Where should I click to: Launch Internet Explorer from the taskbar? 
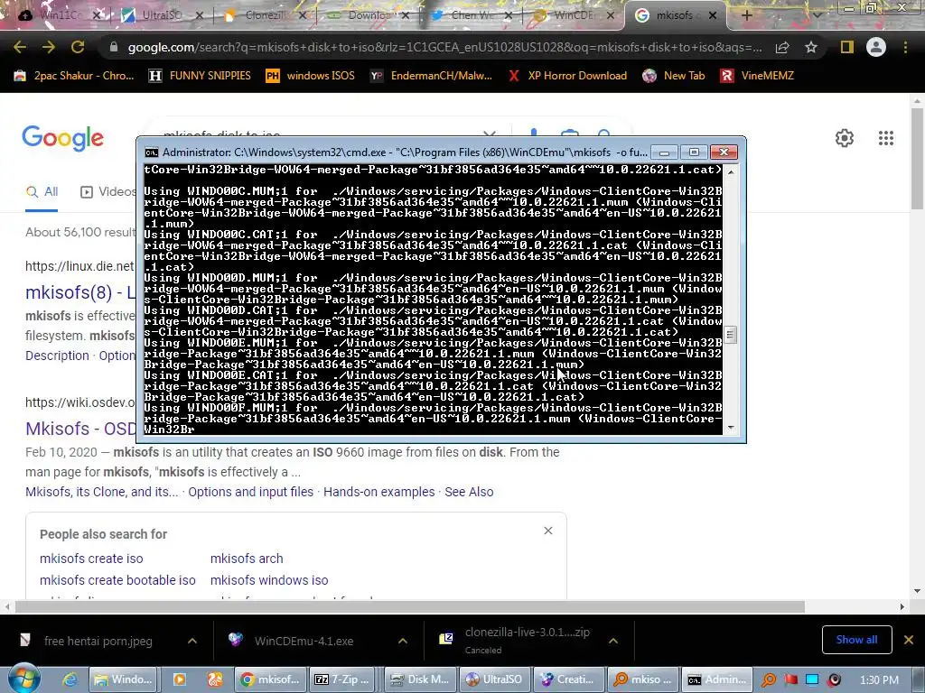tap(70, 679)
